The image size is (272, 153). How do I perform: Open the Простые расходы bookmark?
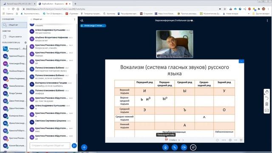click(187, 14)
